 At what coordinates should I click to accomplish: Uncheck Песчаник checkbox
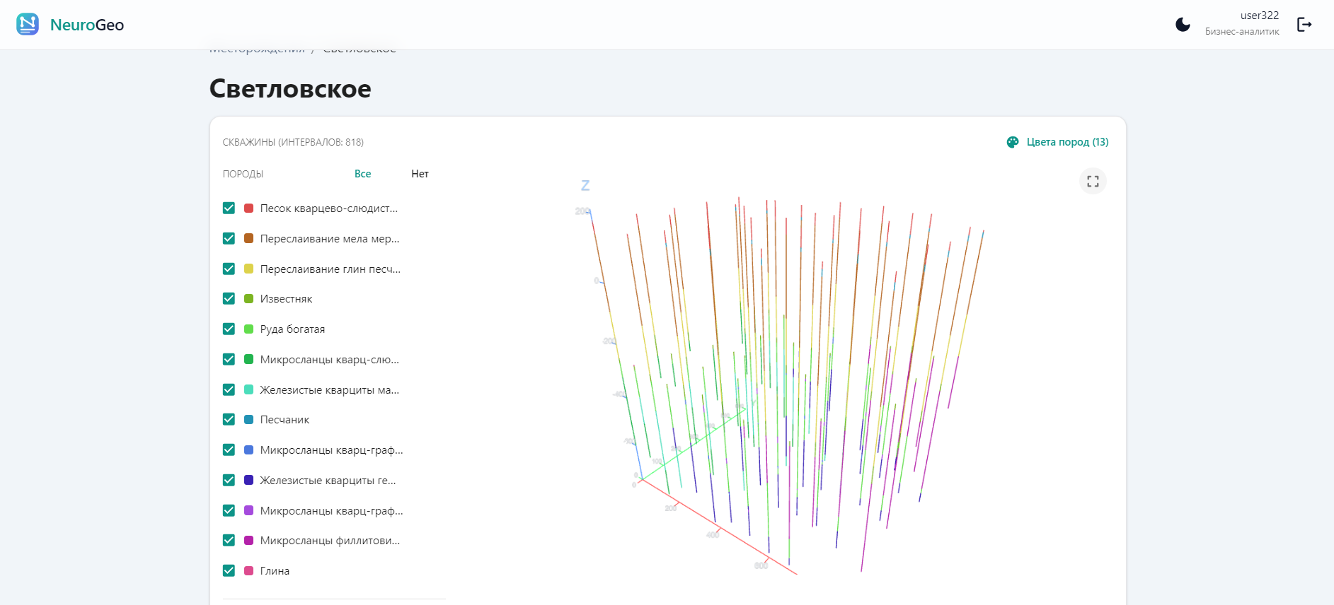click(229, 419)
